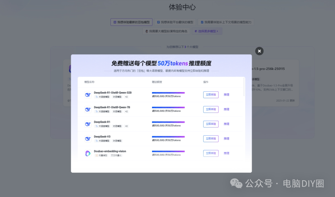Click 文本向量化 tag under Doubao-embedding-vision

click(116, 155)
